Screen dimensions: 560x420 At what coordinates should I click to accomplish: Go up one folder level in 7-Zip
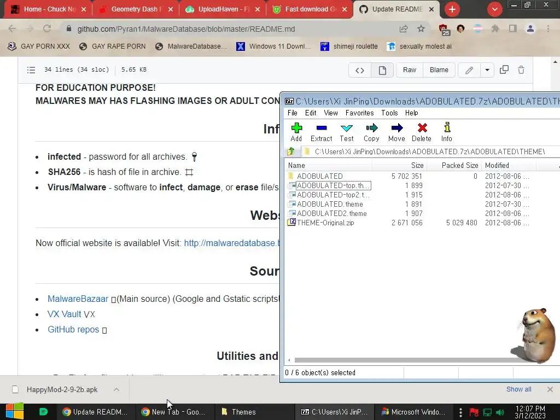[291, 151]
